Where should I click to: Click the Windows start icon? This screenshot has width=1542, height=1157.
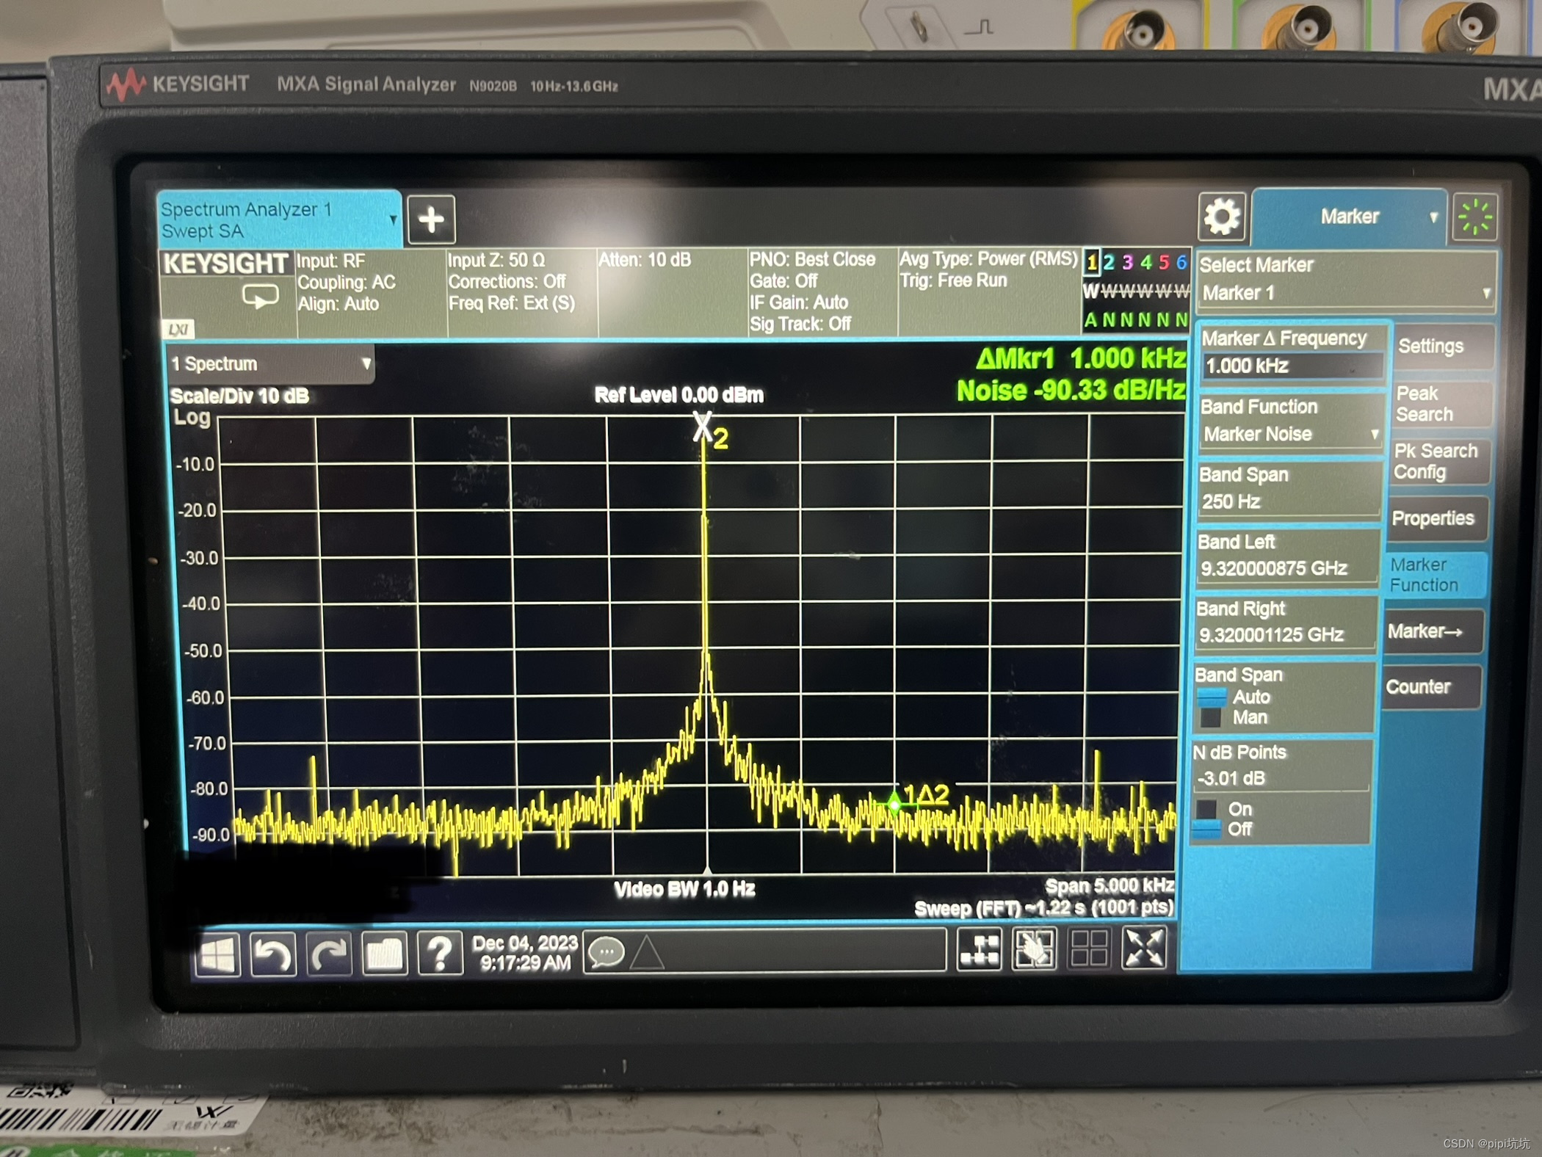217,954
